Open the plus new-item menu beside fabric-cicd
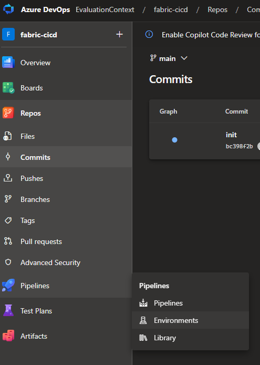The width and height of the screenshot is (260, 365). pos(119,34)
